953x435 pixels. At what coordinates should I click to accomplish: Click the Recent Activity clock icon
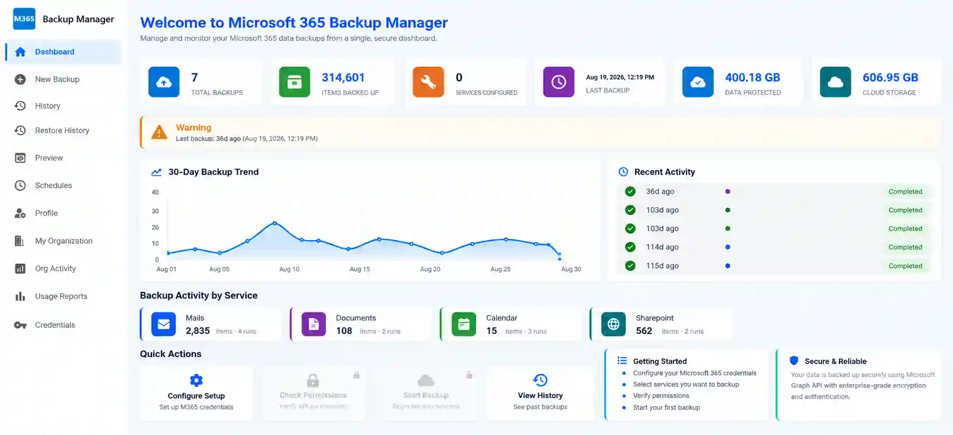(x=623, y=172)
